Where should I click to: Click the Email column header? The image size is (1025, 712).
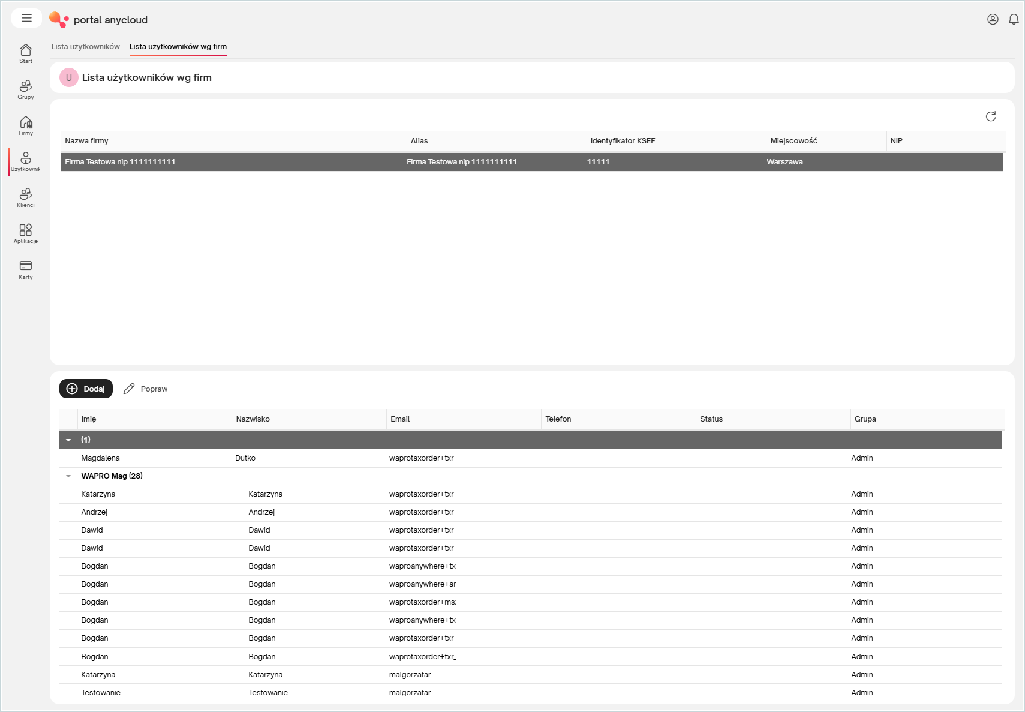(x=464, y=419)
